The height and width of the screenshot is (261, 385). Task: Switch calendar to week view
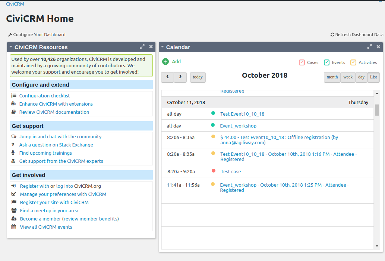[x=348, y=77]
